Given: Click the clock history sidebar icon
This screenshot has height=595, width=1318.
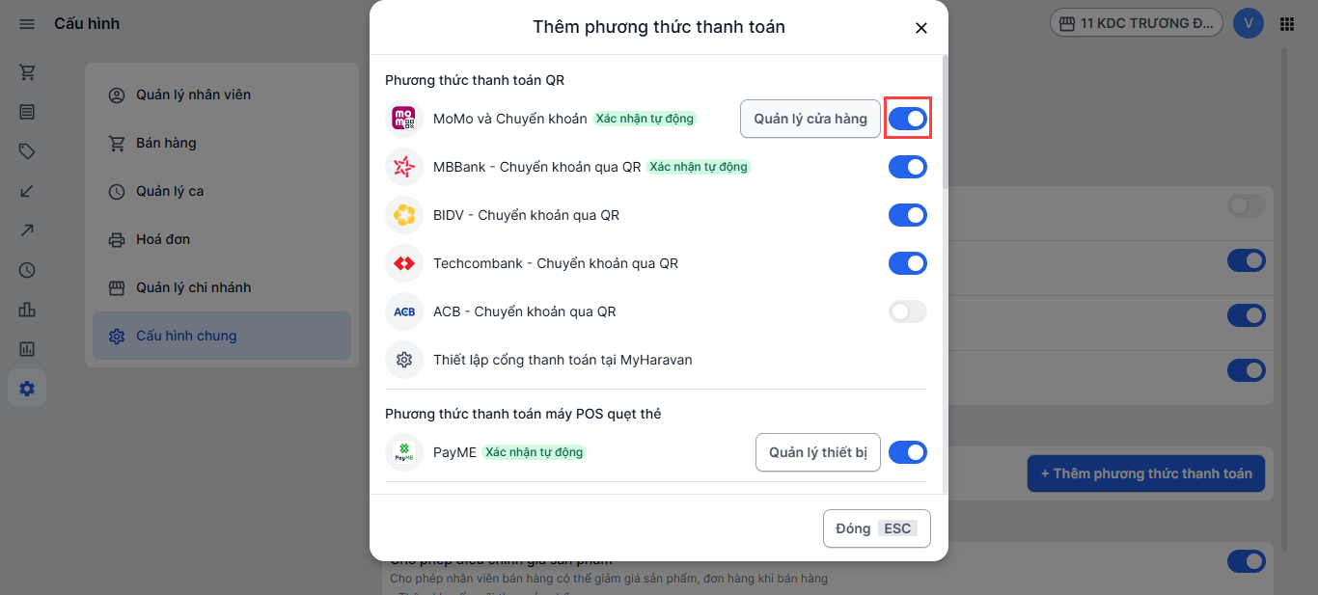Looking at the screenshot, I should pos(27,270).
